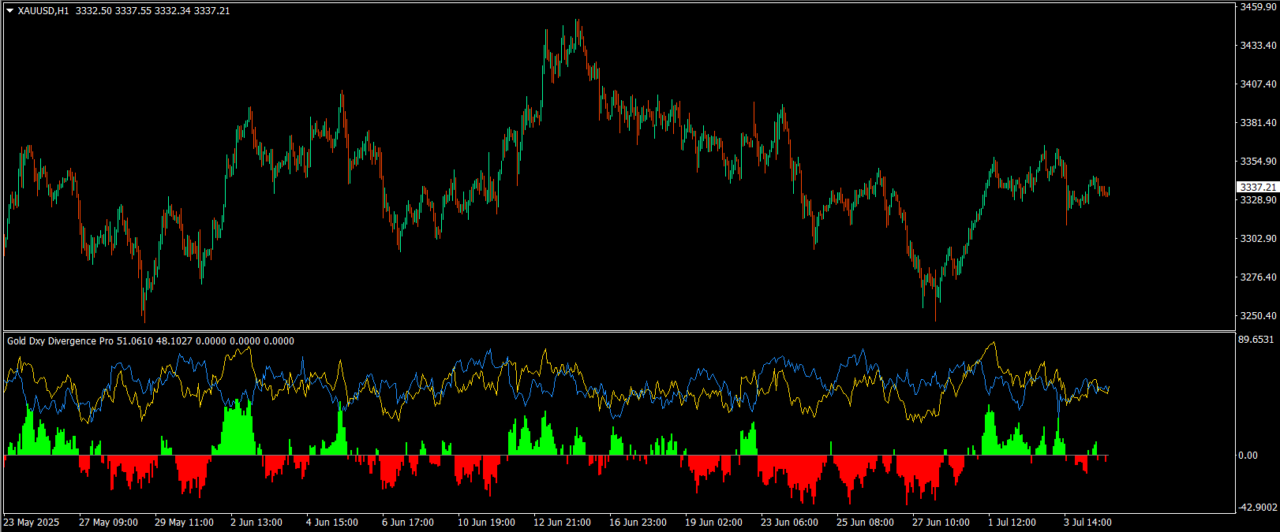Click price axis level 3276.40

(1259, 277)
